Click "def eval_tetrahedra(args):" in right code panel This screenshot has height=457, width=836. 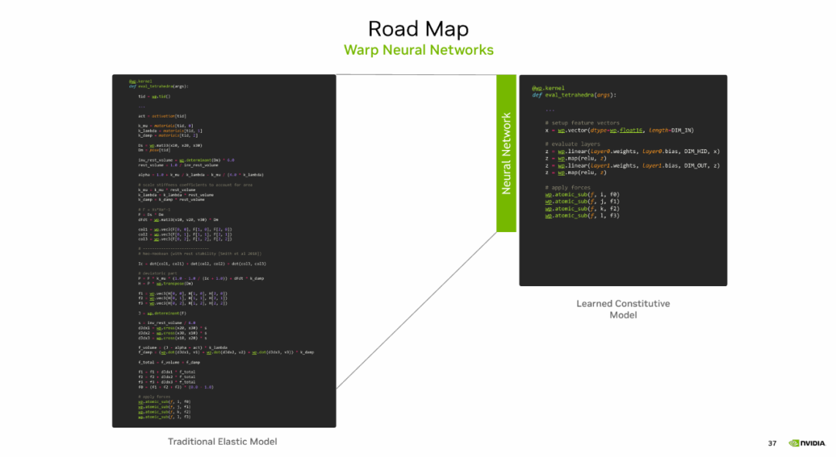[x=574, y=95]
